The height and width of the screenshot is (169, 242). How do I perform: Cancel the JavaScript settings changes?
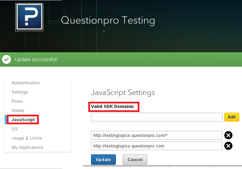coord(135,159)
